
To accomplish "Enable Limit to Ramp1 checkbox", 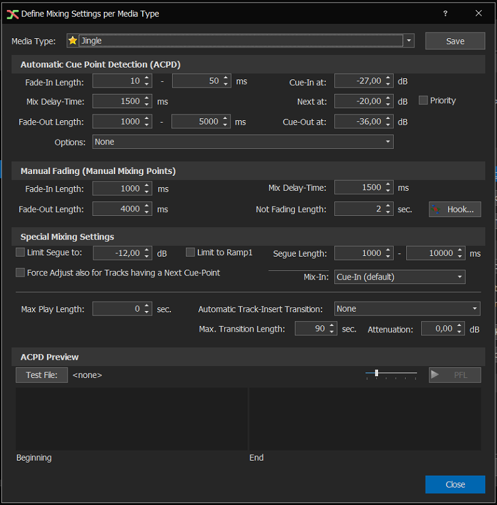I will 191,252.
